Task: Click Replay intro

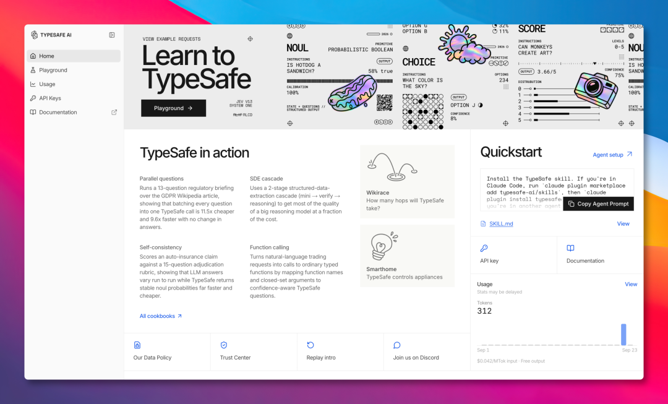Action: click(x=340, y=352)
